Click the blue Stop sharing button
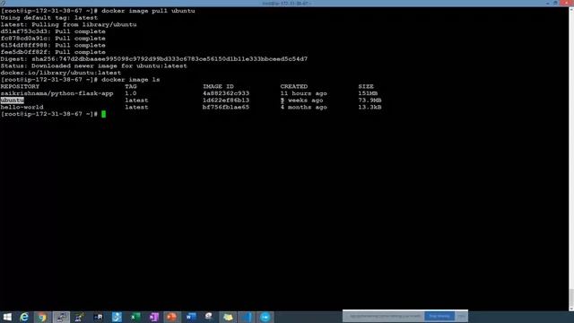 tap(439, 316)
